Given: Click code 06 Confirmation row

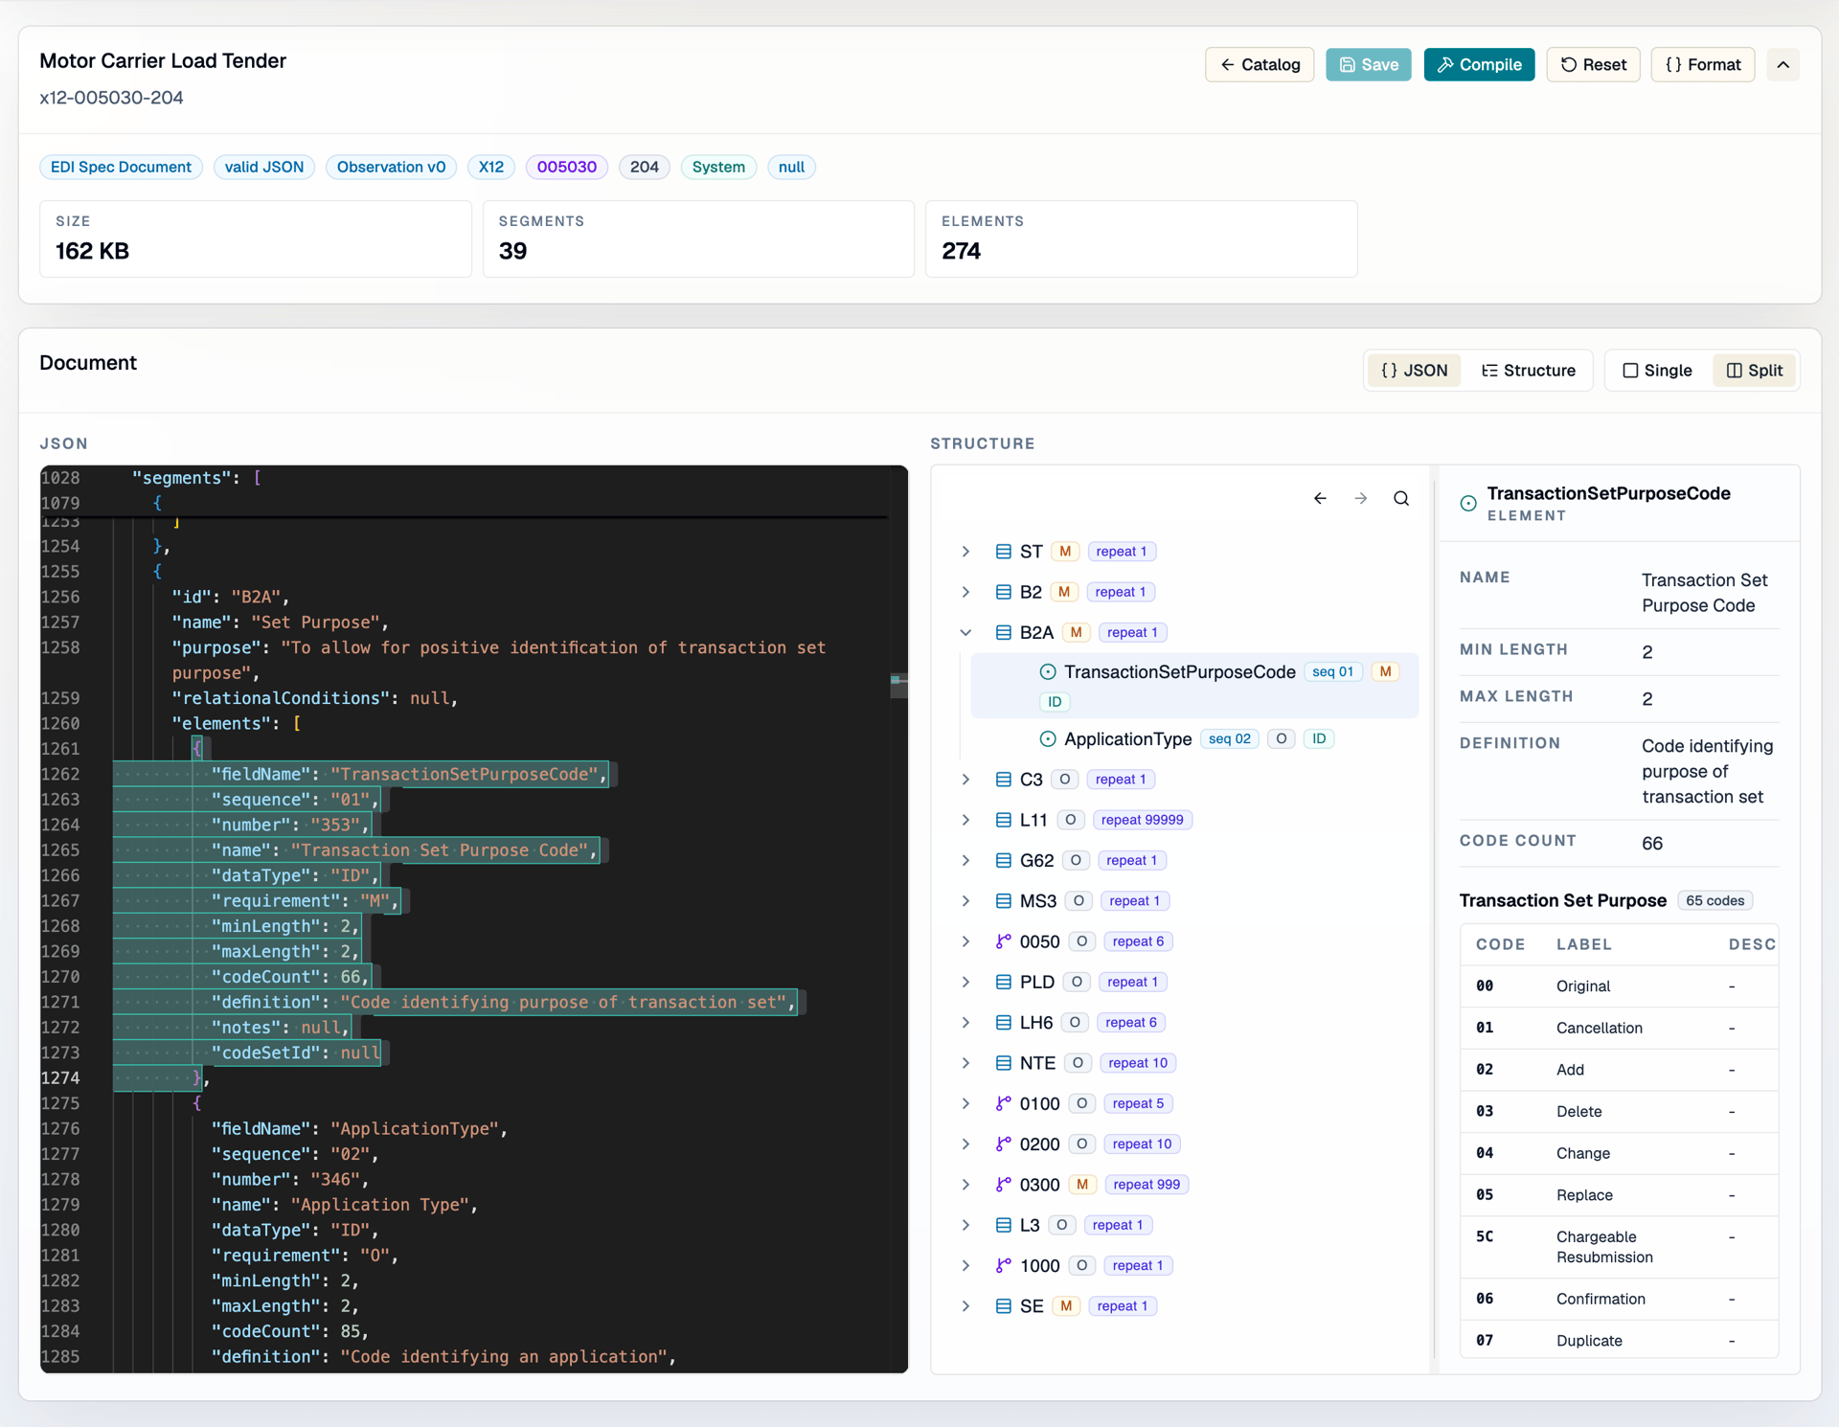Looking at the screenshot, I should [x=1619, y=1299].
